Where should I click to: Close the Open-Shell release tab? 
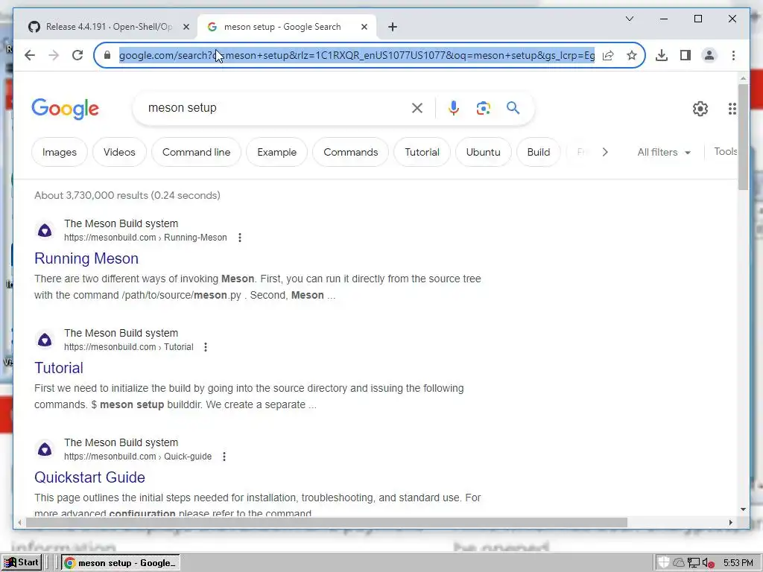click(x=186, y=28)
